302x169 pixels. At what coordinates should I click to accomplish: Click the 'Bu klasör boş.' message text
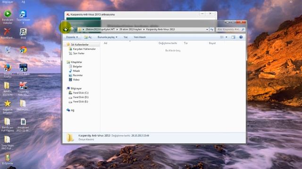point(173,51)
